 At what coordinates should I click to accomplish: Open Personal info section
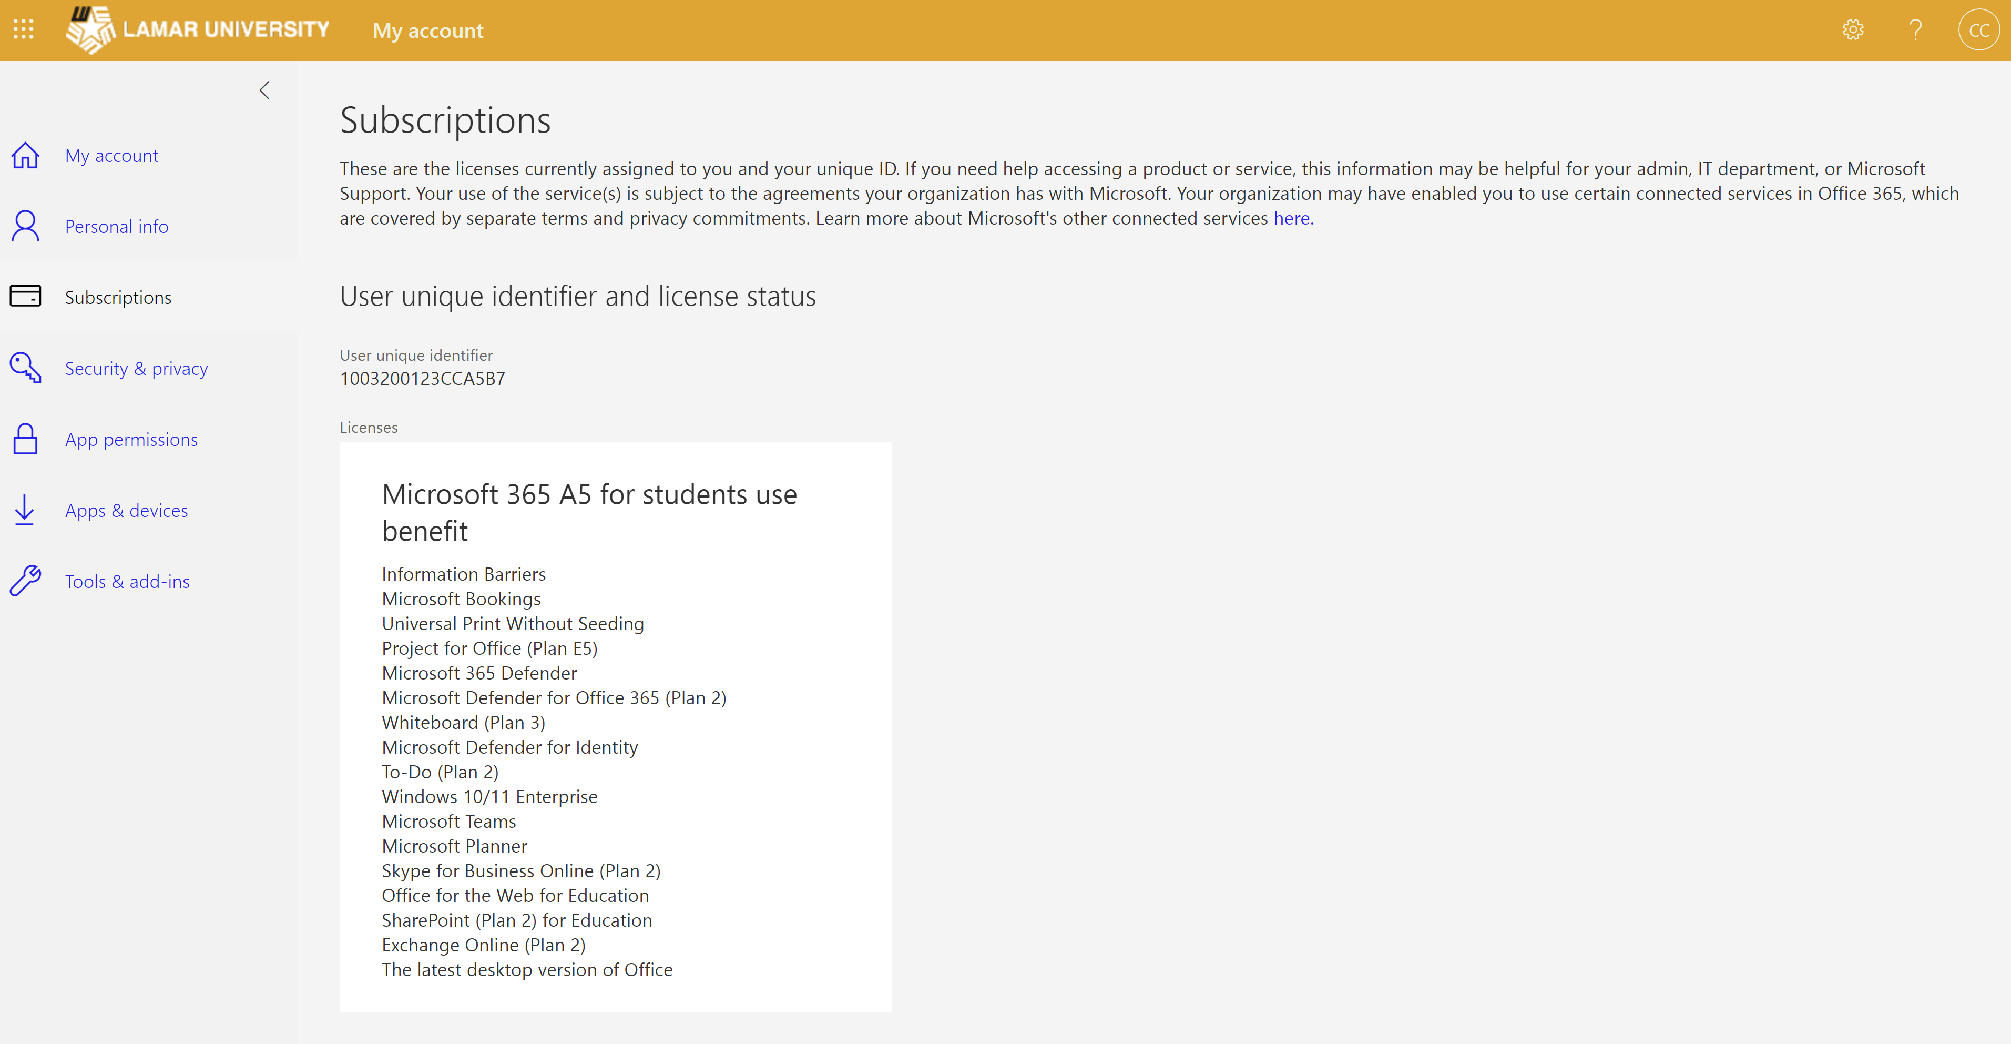(x=117, y=225)
